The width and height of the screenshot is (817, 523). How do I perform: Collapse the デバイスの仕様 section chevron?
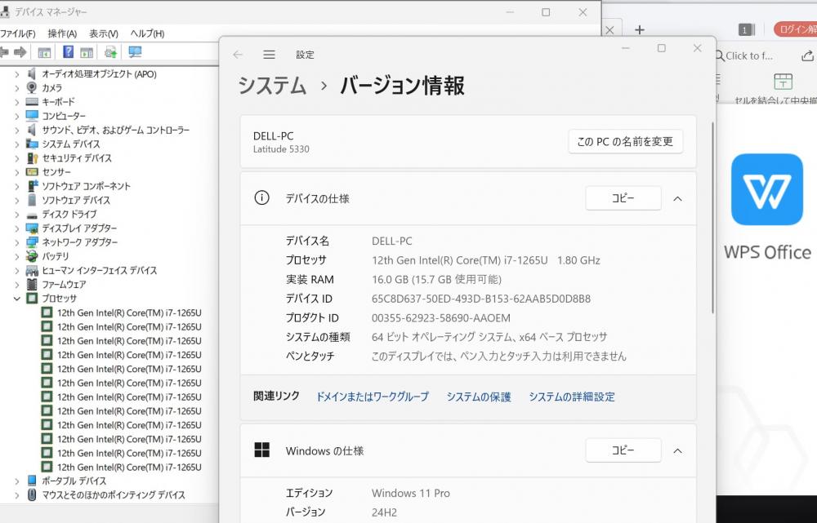677,198
